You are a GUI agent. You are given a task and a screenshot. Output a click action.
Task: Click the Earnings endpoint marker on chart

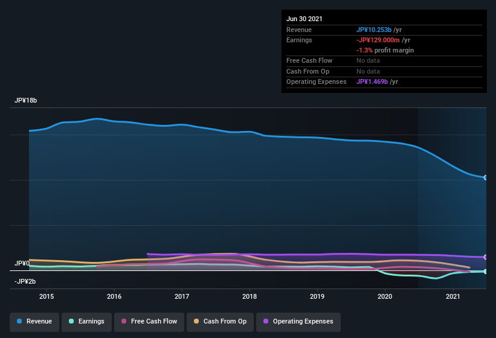pyautogui.click(x=486, y=272)
